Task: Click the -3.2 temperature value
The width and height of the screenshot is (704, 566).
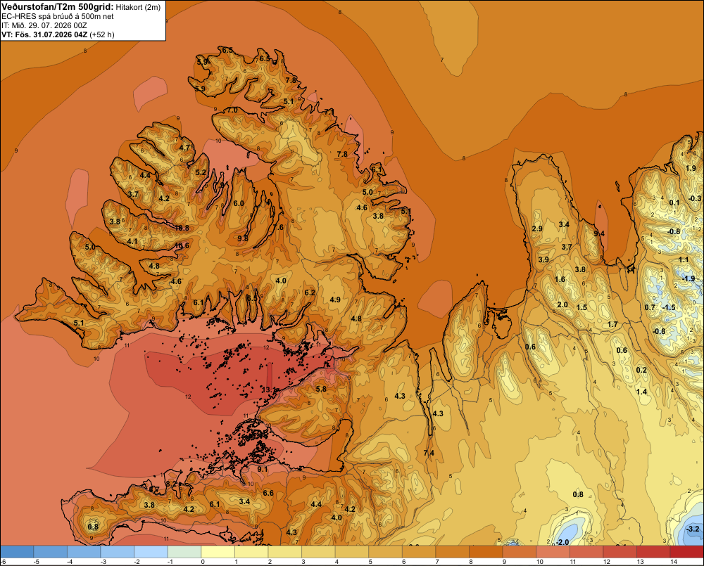Action: (x=693, y=529)
